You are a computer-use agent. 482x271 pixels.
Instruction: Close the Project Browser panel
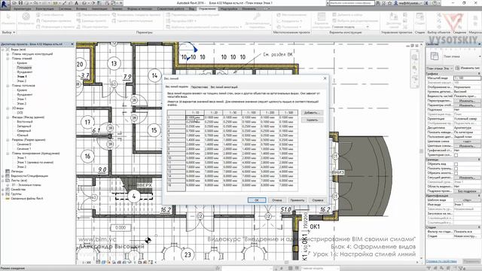click(x=72, y=44)
